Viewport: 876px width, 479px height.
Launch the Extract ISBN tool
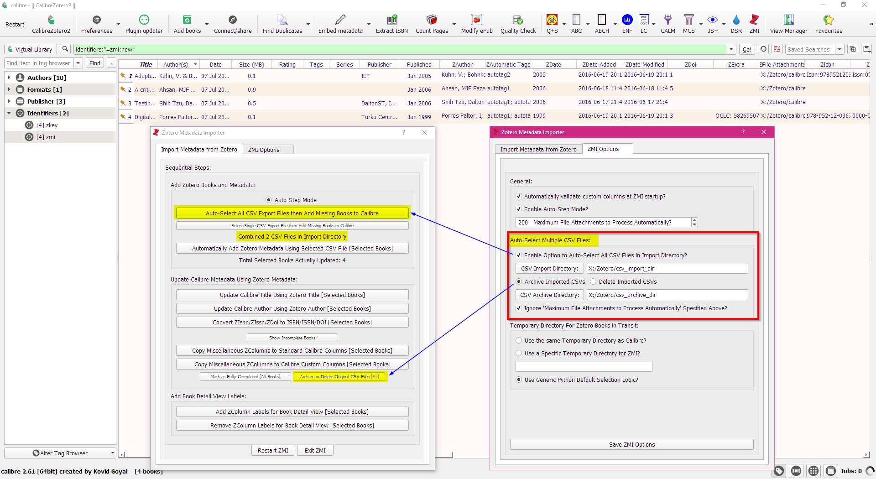click(392, 20)
